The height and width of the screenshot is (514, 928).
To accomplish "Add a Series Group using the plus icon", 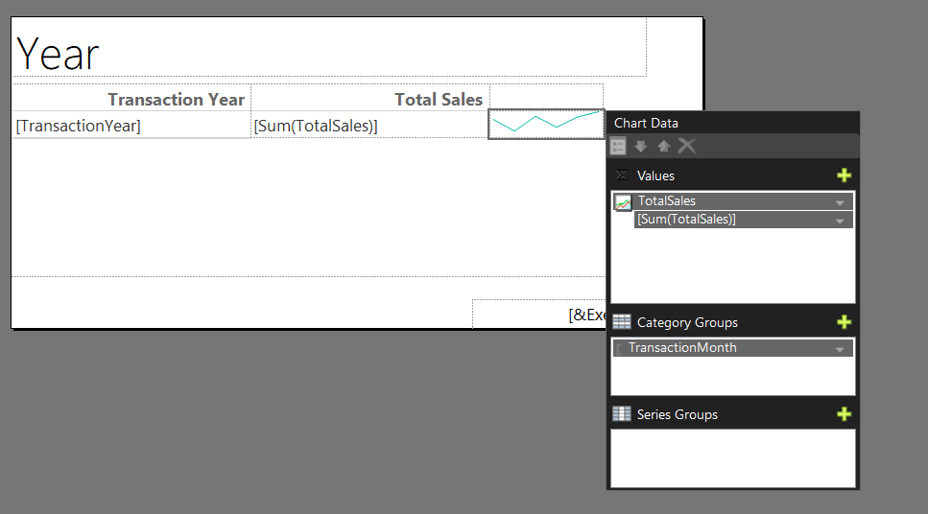I will [x=844, y=414].
